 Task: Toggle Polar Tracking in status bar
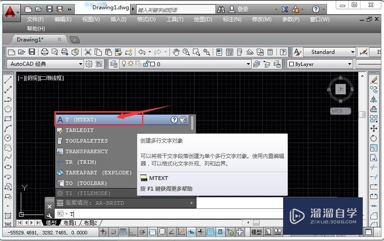[142, 232]
